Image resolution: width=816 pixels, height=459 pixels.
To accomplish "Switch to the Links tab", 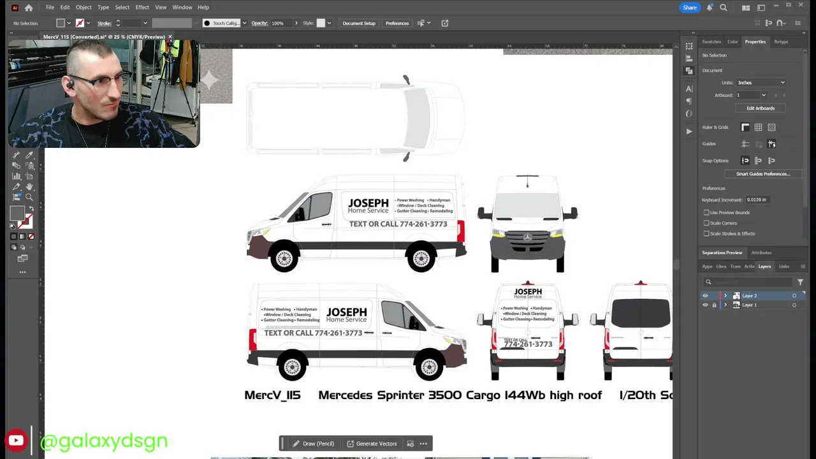I will click(784, 266).
